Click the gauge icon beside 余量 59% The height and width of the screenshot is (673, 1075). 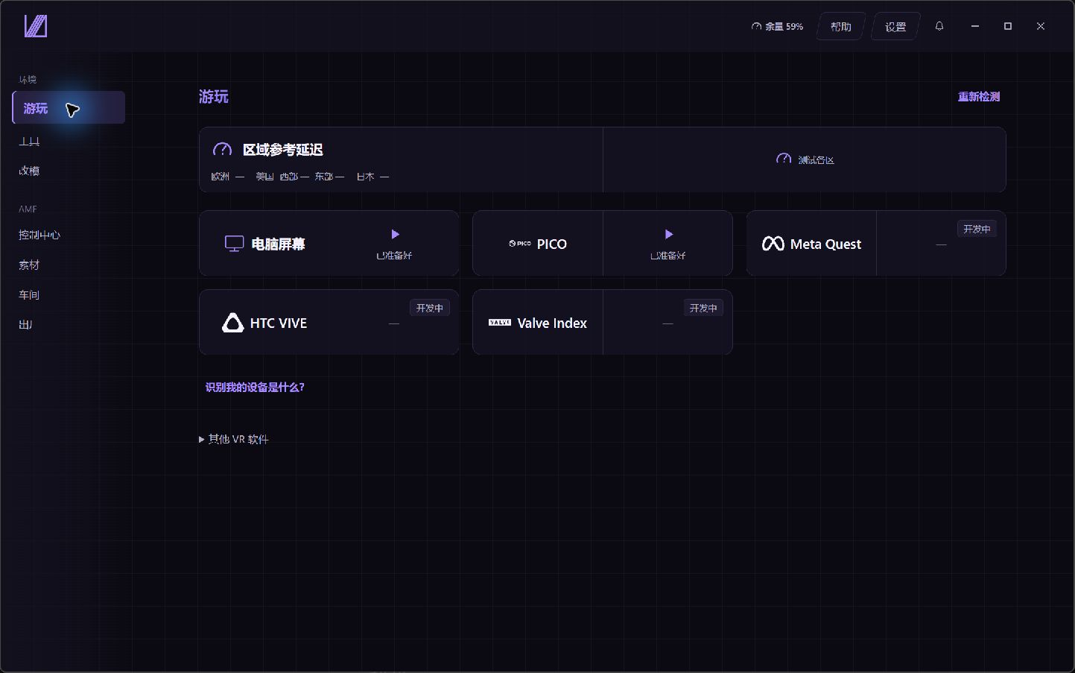pos(756,26)
